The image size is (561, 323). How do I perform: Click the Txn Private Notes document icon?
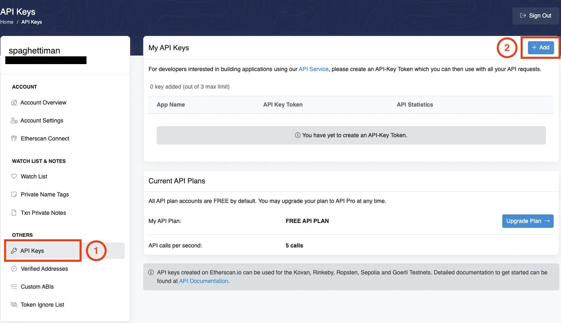[x=14, y=212]
